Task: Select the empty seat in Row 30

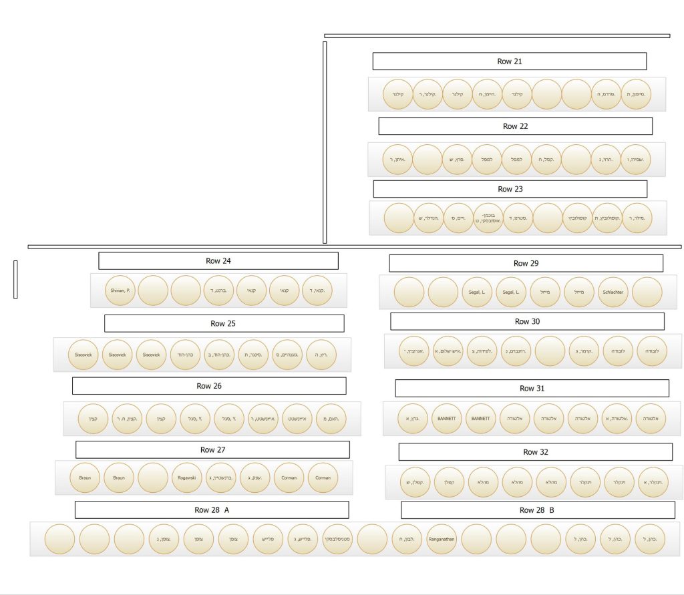Action: (x=550, y=351)
